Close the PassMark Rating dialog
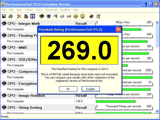Screen dimensions: 160x120 tap(118, 29)
